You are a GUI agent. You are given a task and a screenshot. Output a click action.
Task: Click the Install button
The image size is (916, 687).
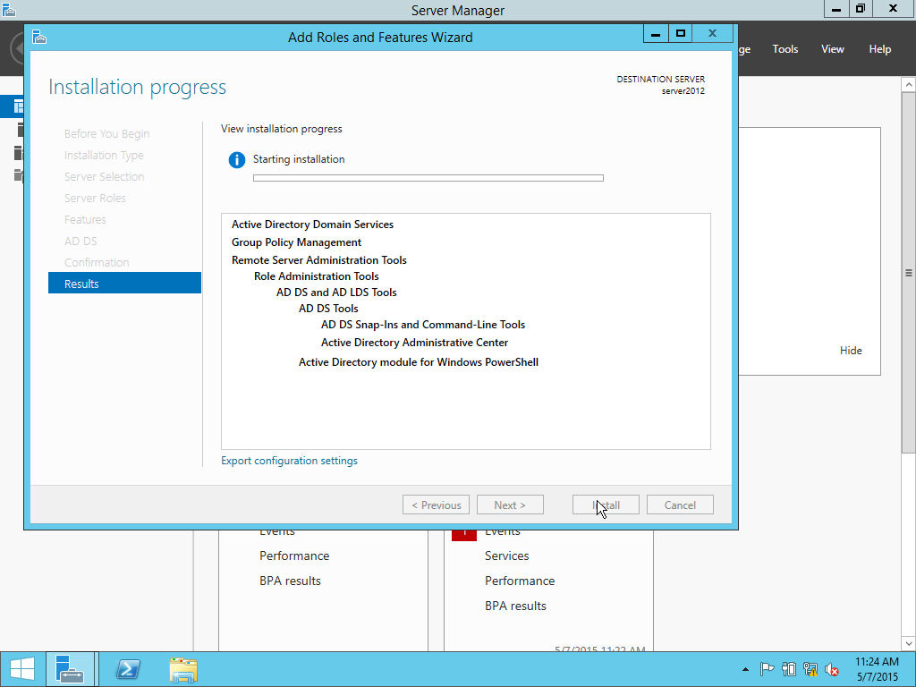point(606,504)
